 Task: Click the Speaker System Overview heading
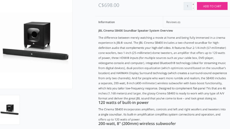(x=135, y=30)
